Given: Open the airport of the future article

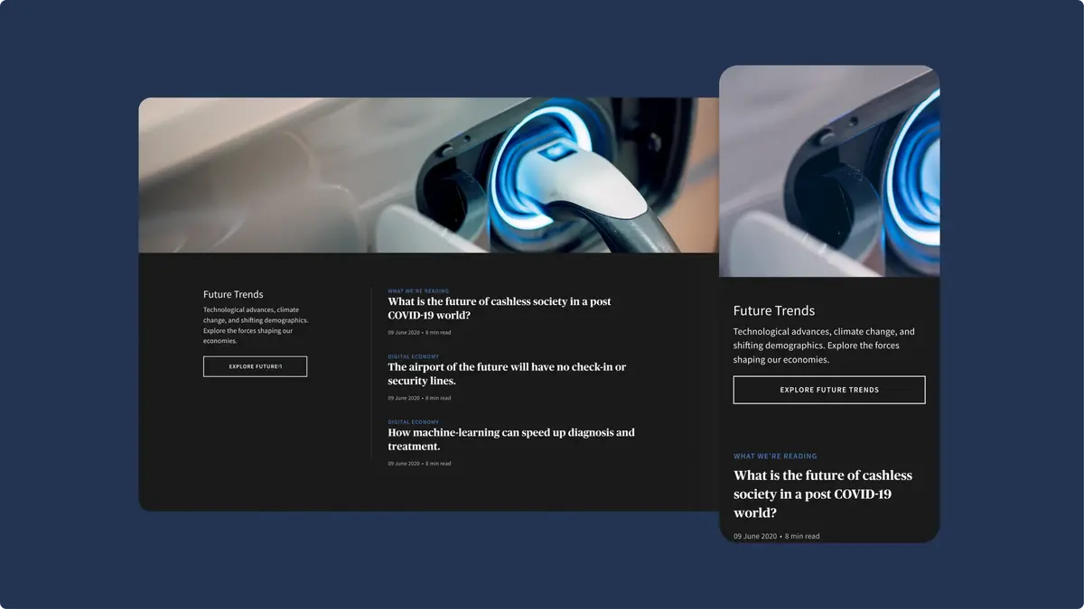Looking at the screenshot, I should (507, 374).
